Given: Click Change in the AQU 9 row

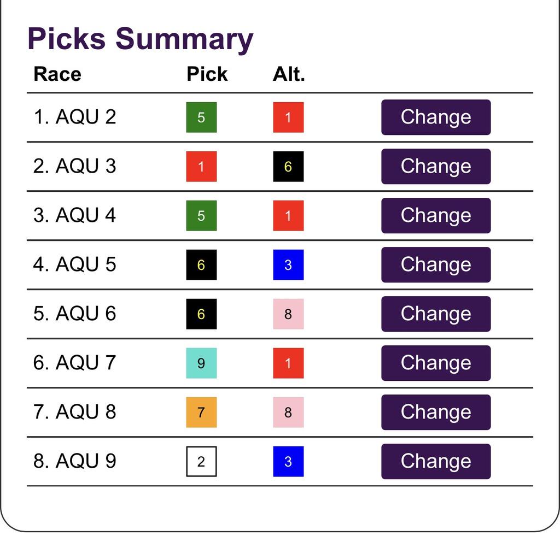Looking at the screenshot, I should [x=435, y=462].
